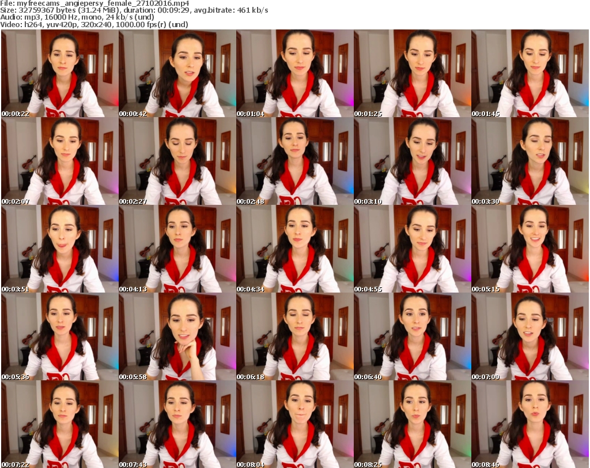Pick the frame timestamped 00:04:13
The image size is (590, 468).
pos(177,249)
